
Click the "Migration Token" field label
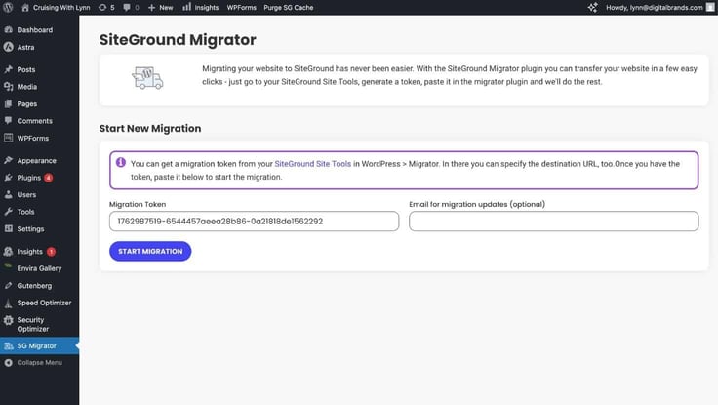pos(138,204)
